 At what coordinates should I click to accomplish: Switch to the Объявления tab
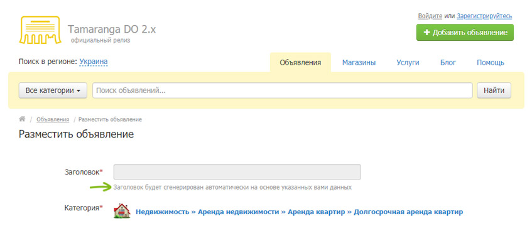(x=300, y=63)
